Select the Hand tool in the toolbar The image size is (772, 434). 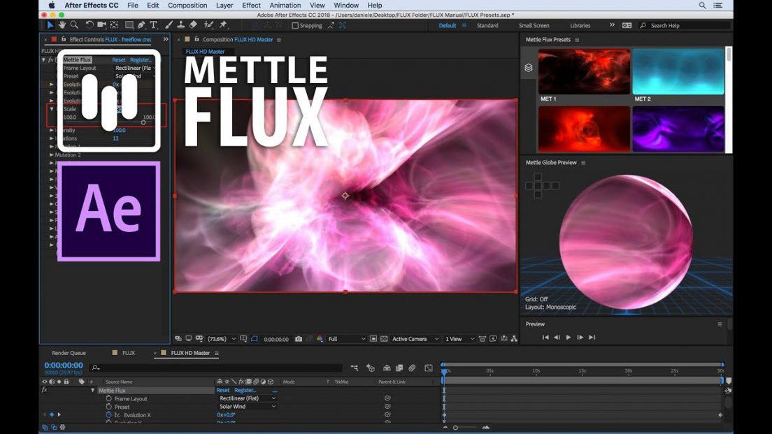coord(62,25)
